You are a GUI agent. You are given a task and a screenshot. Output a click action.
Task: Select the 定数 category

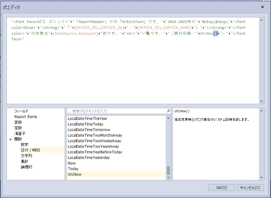[18, 128]
